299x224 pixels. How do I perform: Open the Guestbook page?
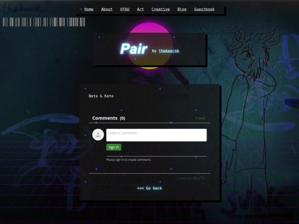pos(204,9)
